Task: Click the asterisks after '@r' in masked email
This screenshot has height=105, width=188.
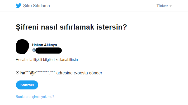Action: 43,72
